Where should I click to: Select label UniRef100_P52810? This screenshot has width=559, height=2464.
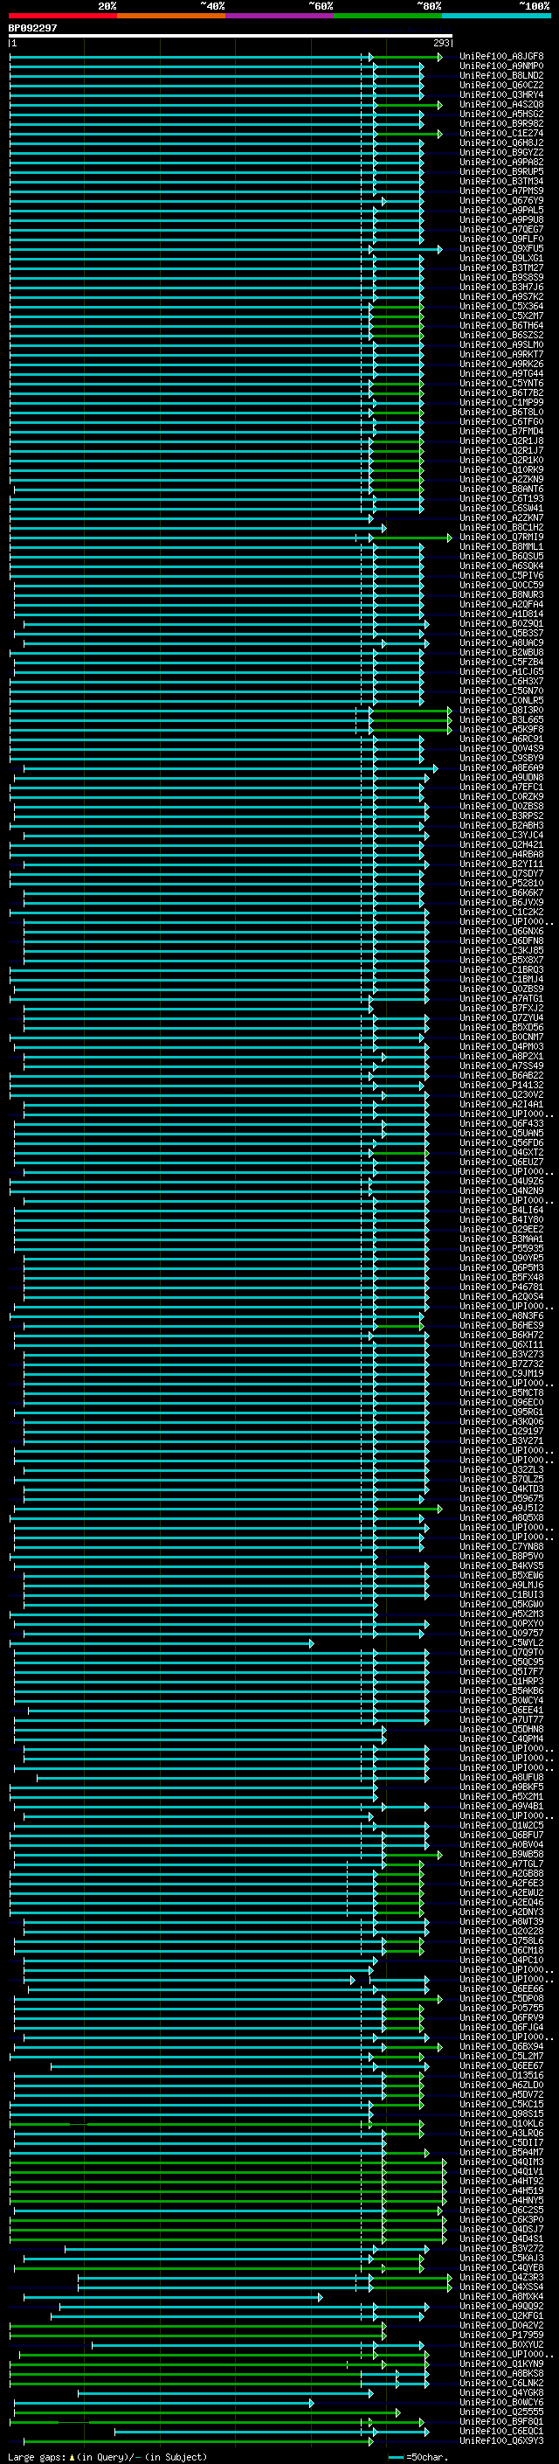click(501, 883)
